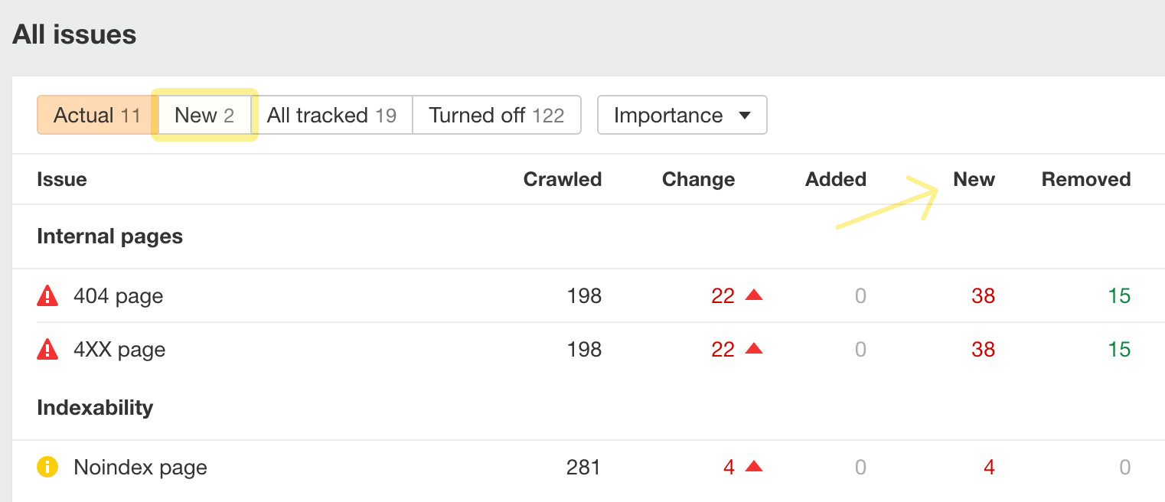Sort by the Change column header
The height and width of the screenshot is (502, 1165).
pos(698,180)
